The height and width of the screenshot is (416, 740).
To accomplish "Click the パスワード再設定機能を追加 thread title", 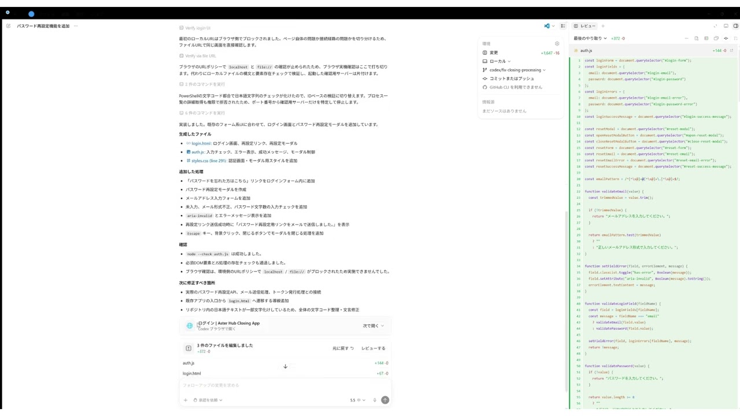I will click(x=43, y=26).
